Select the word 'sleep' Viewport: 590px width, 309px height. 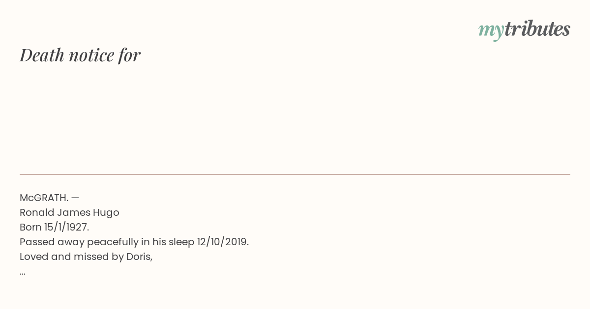click(x=182, y=242)
